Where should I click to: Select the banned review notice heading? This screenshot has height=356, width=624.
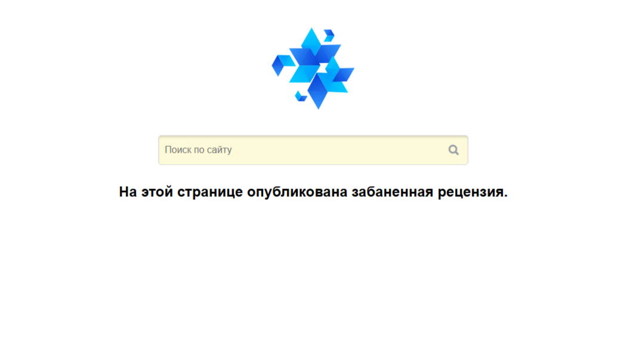tap(313, 192)
